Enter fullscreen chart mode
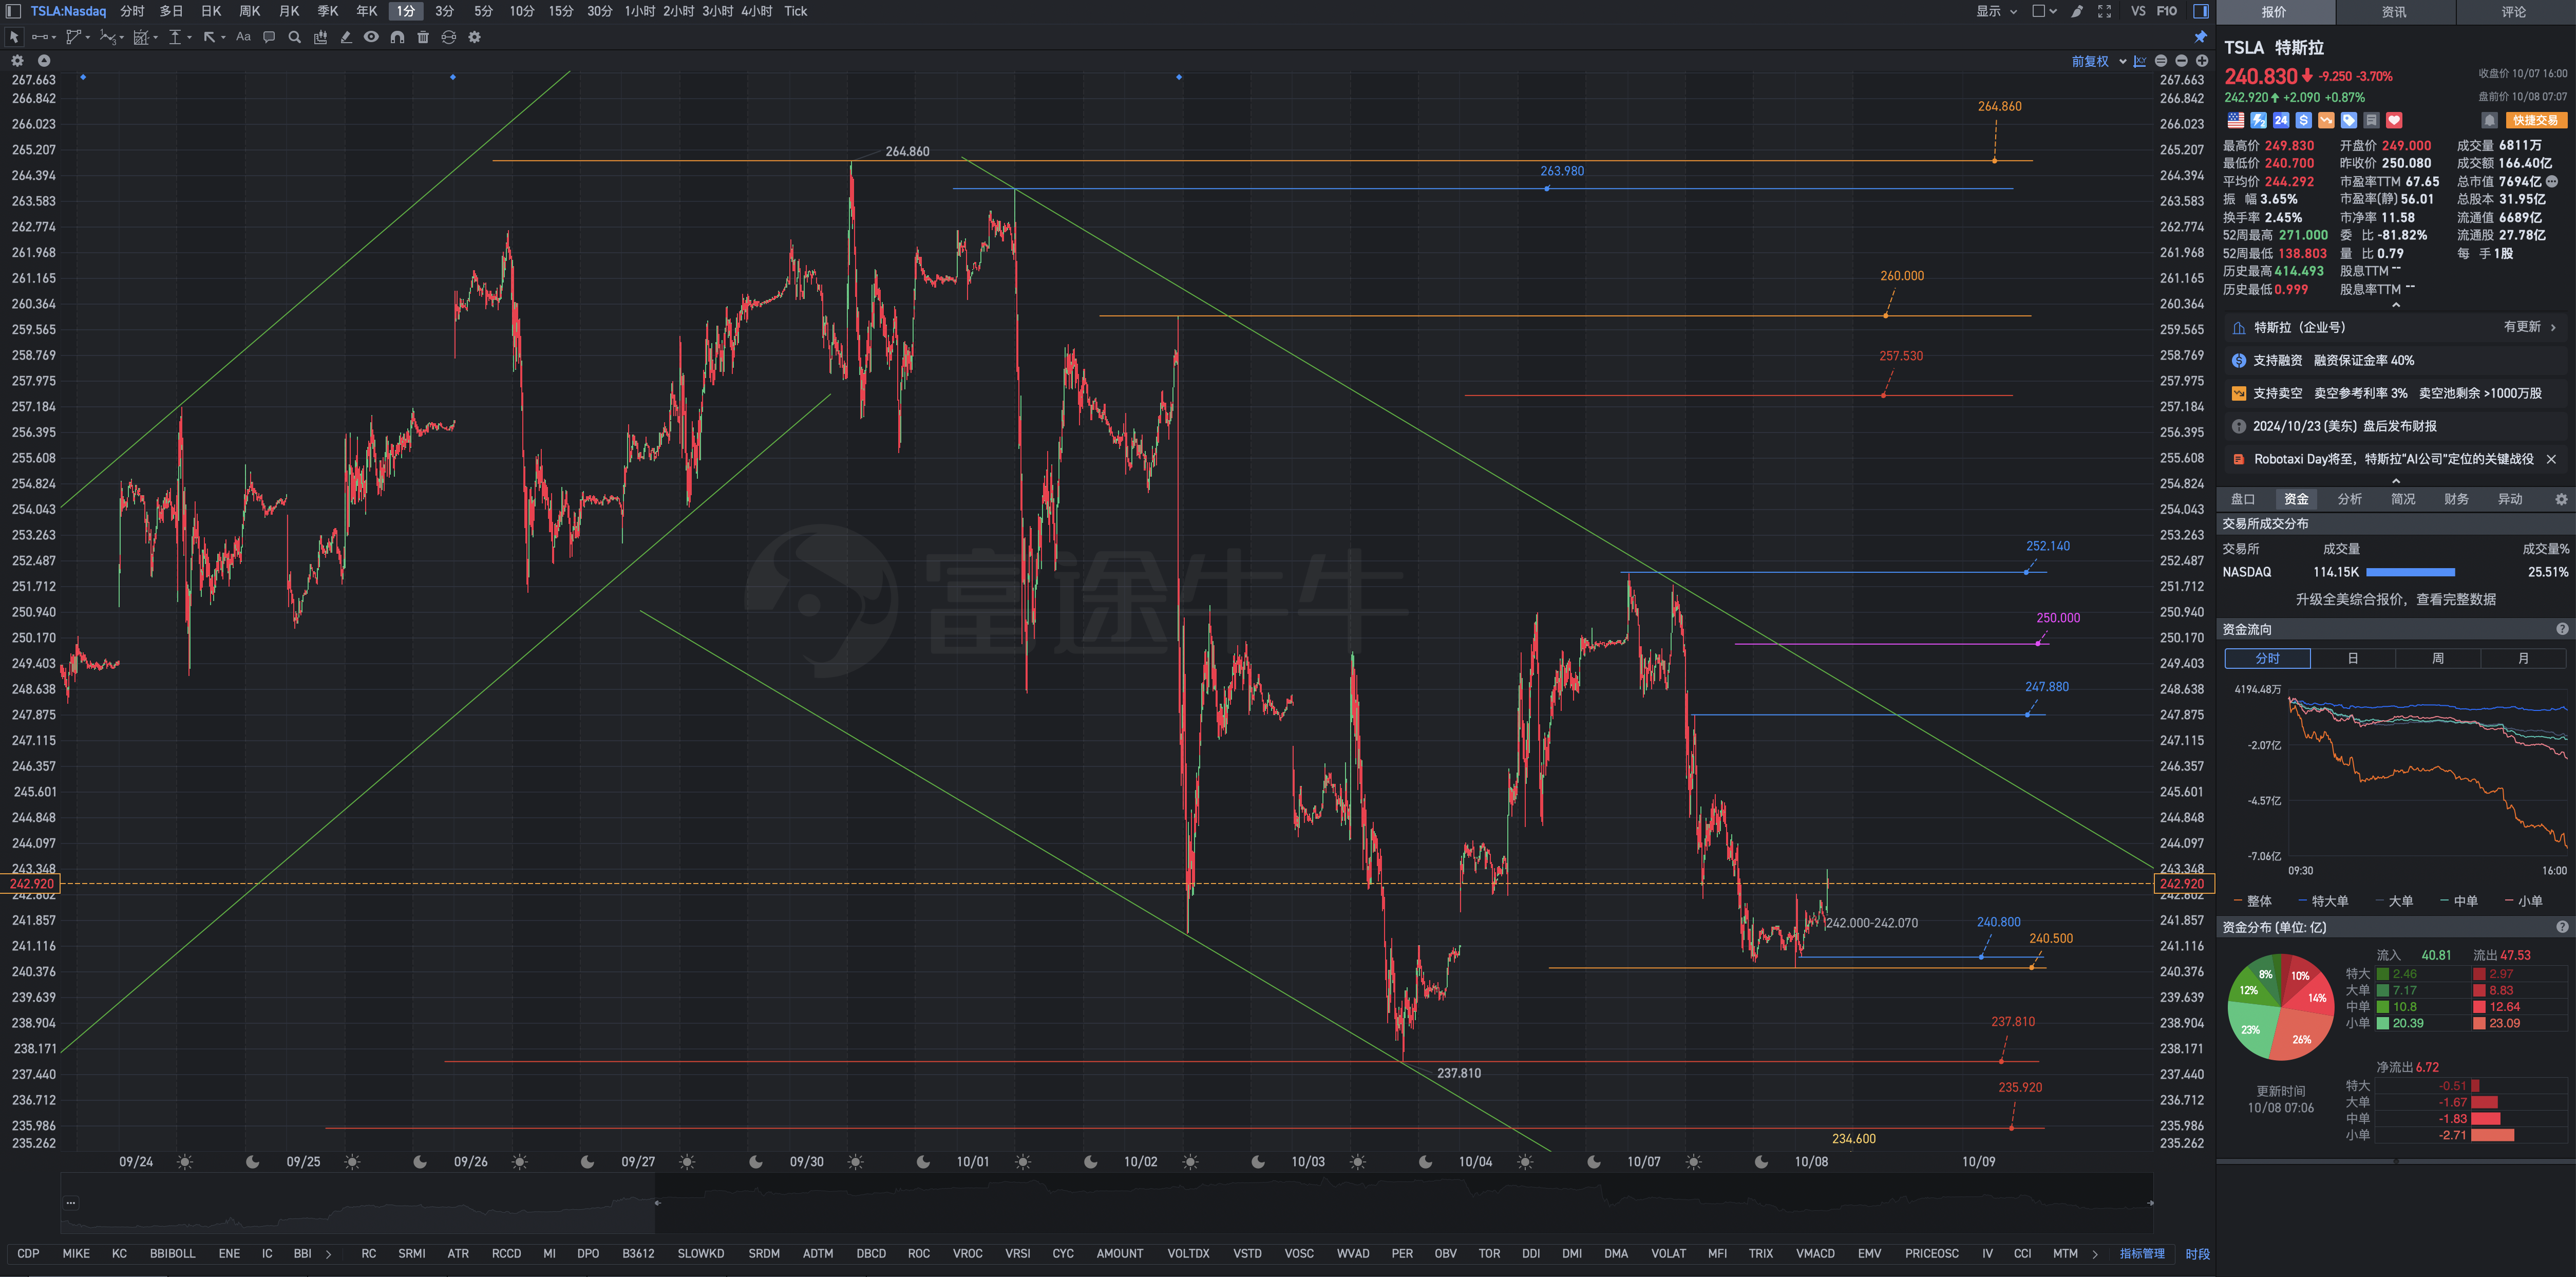This screenshot has height=1277, width=2576. pos(2104,11)
